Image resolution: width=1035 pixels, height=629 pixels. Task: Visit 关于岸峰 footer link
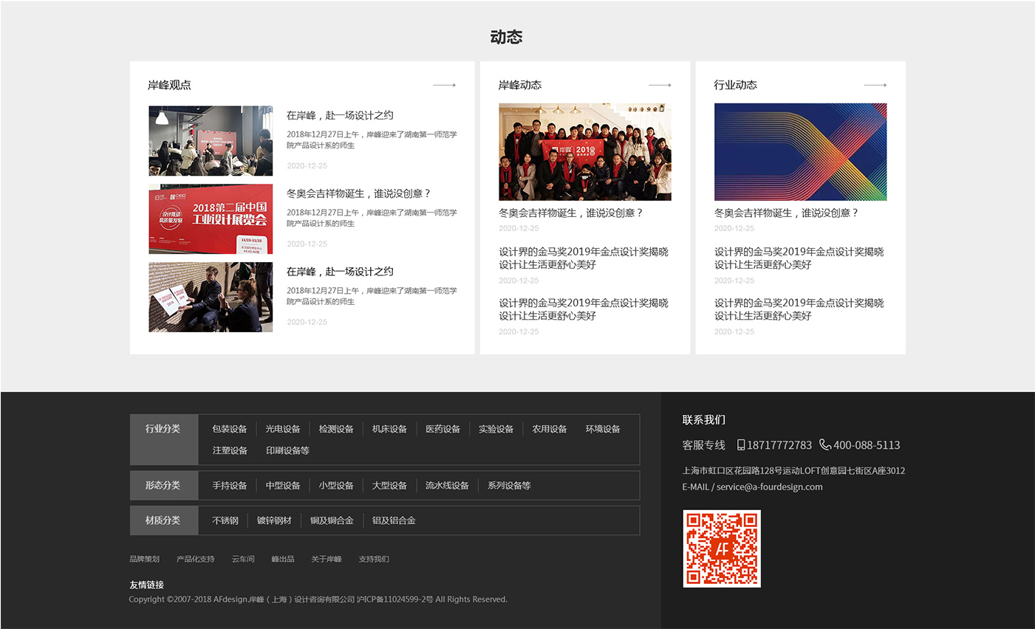(x=326, y=559)
